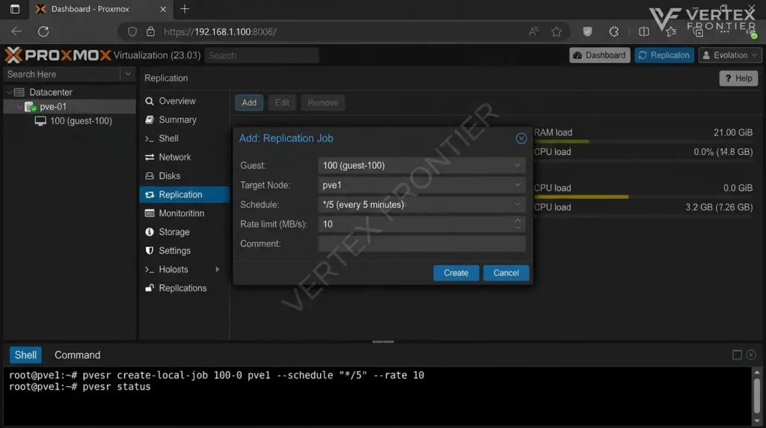The image size is (766, 428).
Task: Open Summary in side menu
Action: tap(177, 120)
